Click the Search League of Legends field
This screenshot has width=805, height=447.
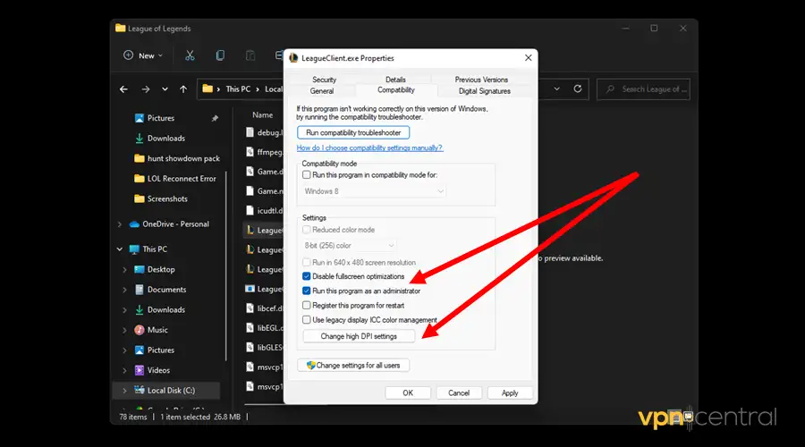pos(643,89)
